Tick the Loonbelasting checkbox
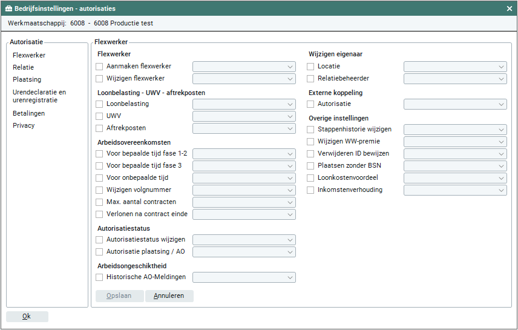The width and height of the screenshot is (518, 330). 100,104
